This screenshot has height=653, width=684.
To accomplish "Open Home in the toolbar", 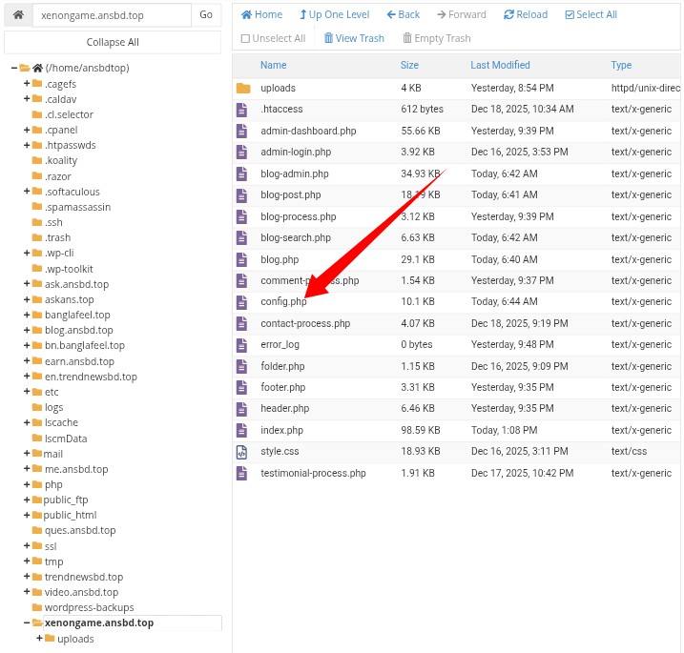I will pyautogui.click(x=261, y=15).
